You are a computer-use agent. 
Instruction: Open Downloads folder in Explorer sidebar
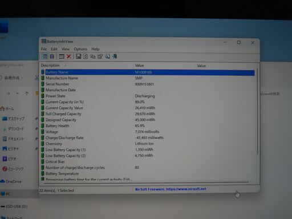coord(13,129)
